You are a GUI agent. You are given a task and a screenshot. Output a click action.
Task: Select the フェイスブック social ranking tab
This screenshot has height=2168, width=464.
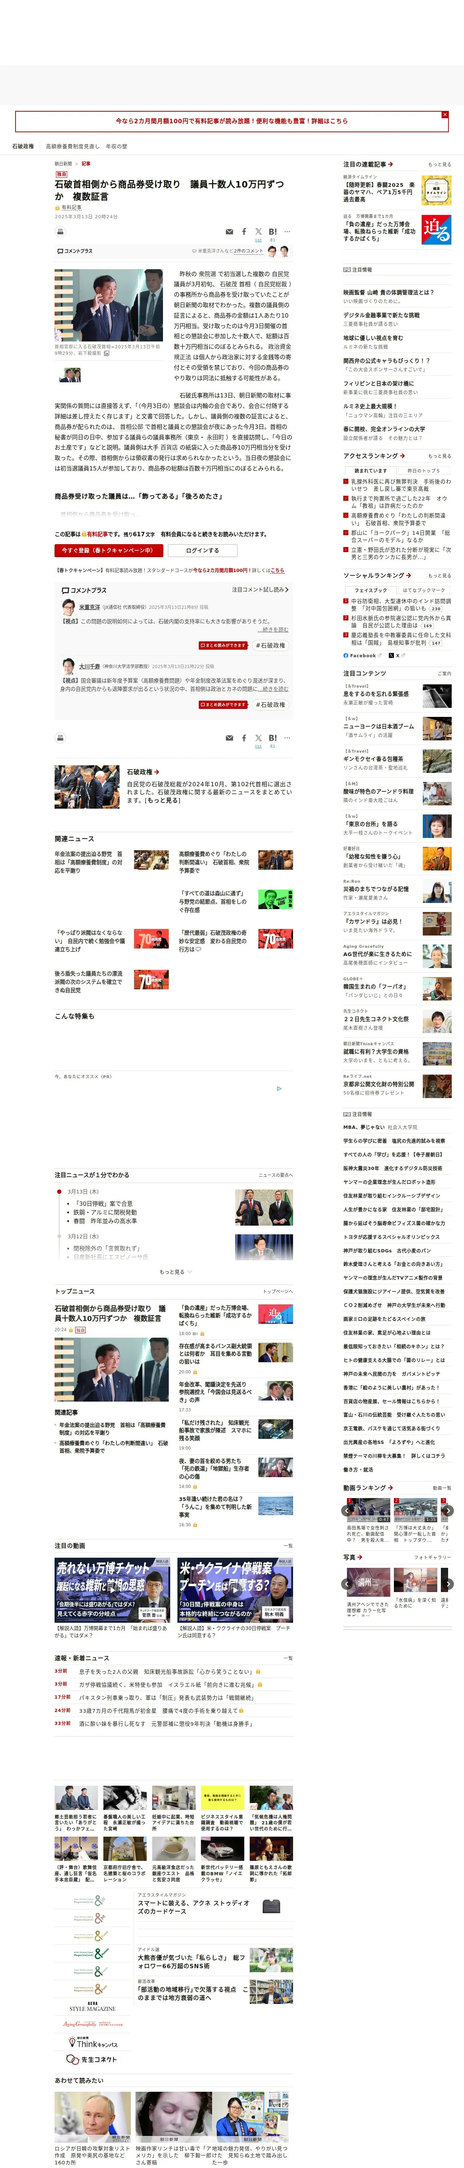370,590
